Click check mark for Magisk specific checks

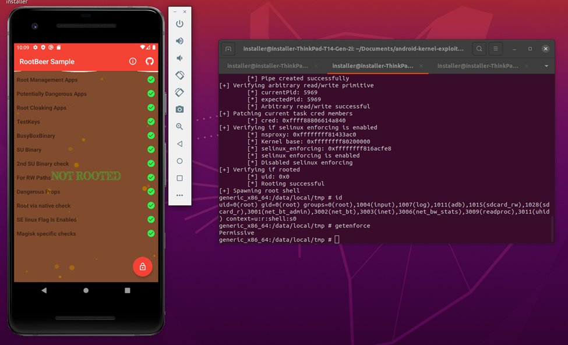151,233
